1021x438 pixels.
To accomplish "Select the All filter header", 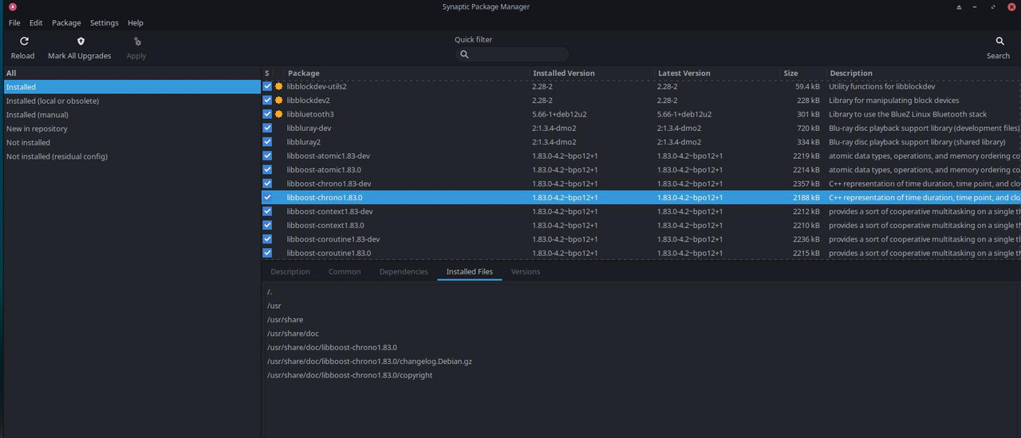I will point(131,73).
